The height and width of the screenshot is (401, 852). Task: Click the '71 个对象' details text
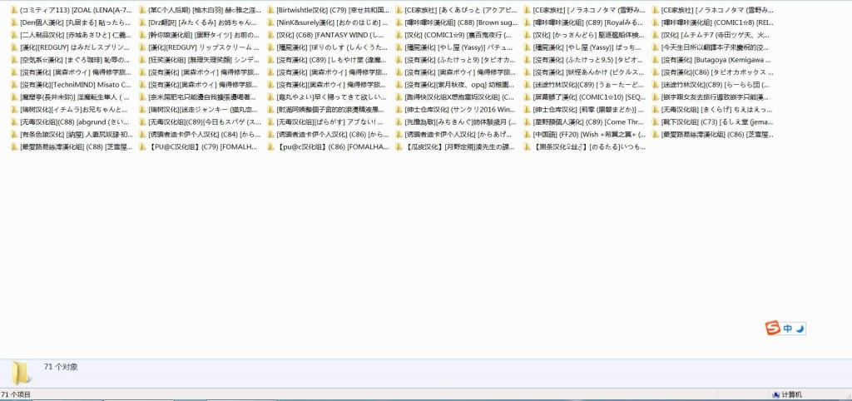tap(61, 368)
